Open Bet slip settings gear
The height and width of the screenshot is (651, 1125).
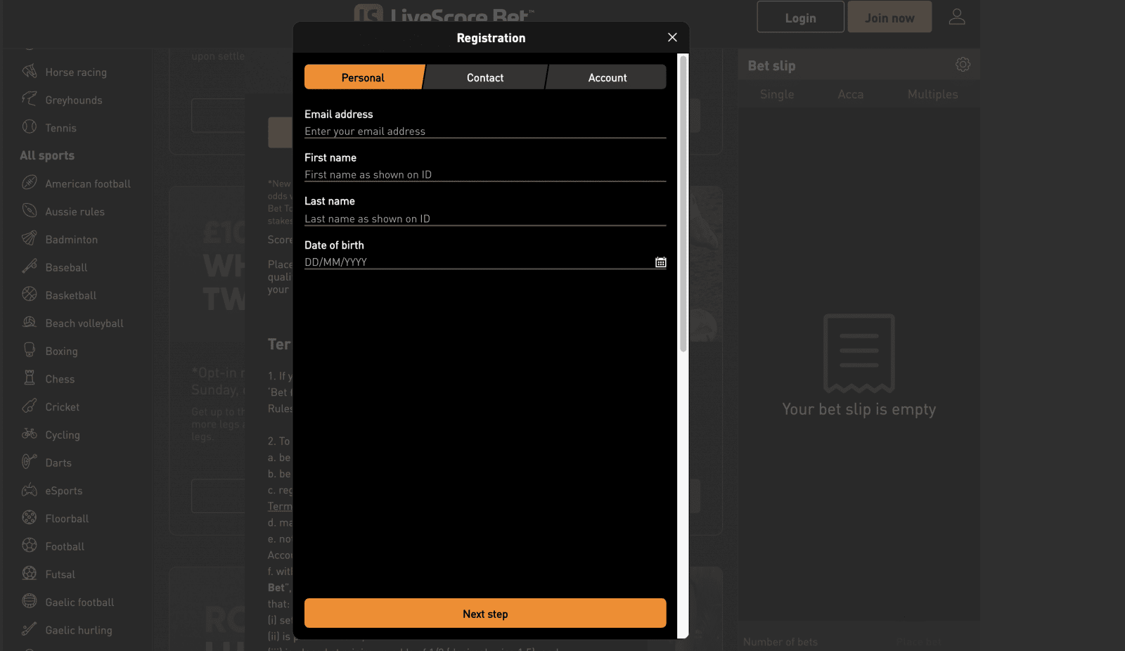pyautogui.click(x=963, y=65)
